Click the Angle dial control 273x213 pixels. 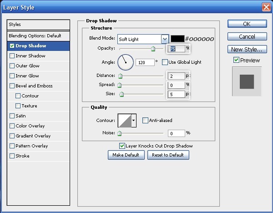(x=126, y=62)
